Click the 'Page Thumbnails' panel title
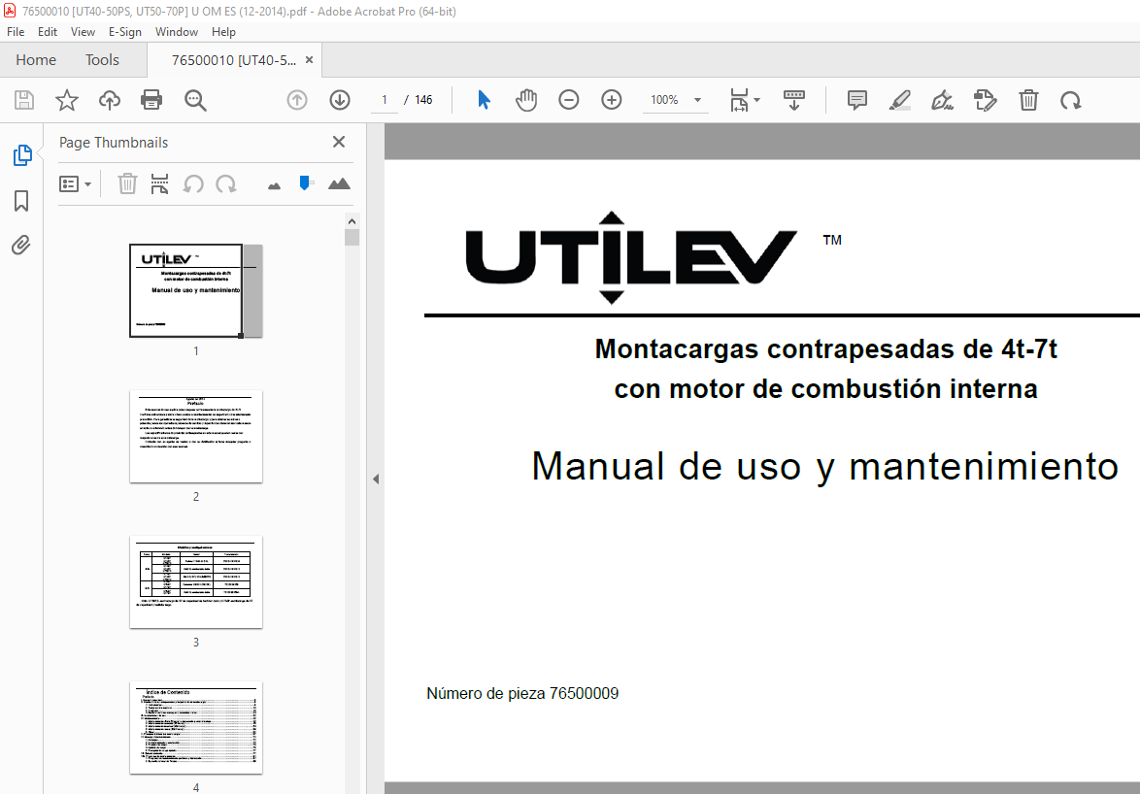Image resolution: width=1140 pixels, height=794 pixels. 114,143
